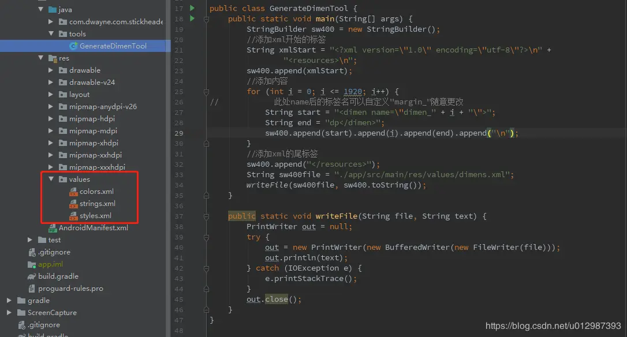Click the highlighted public keyword on line 37
Screen dimensions: 627x337
[241, 216]
